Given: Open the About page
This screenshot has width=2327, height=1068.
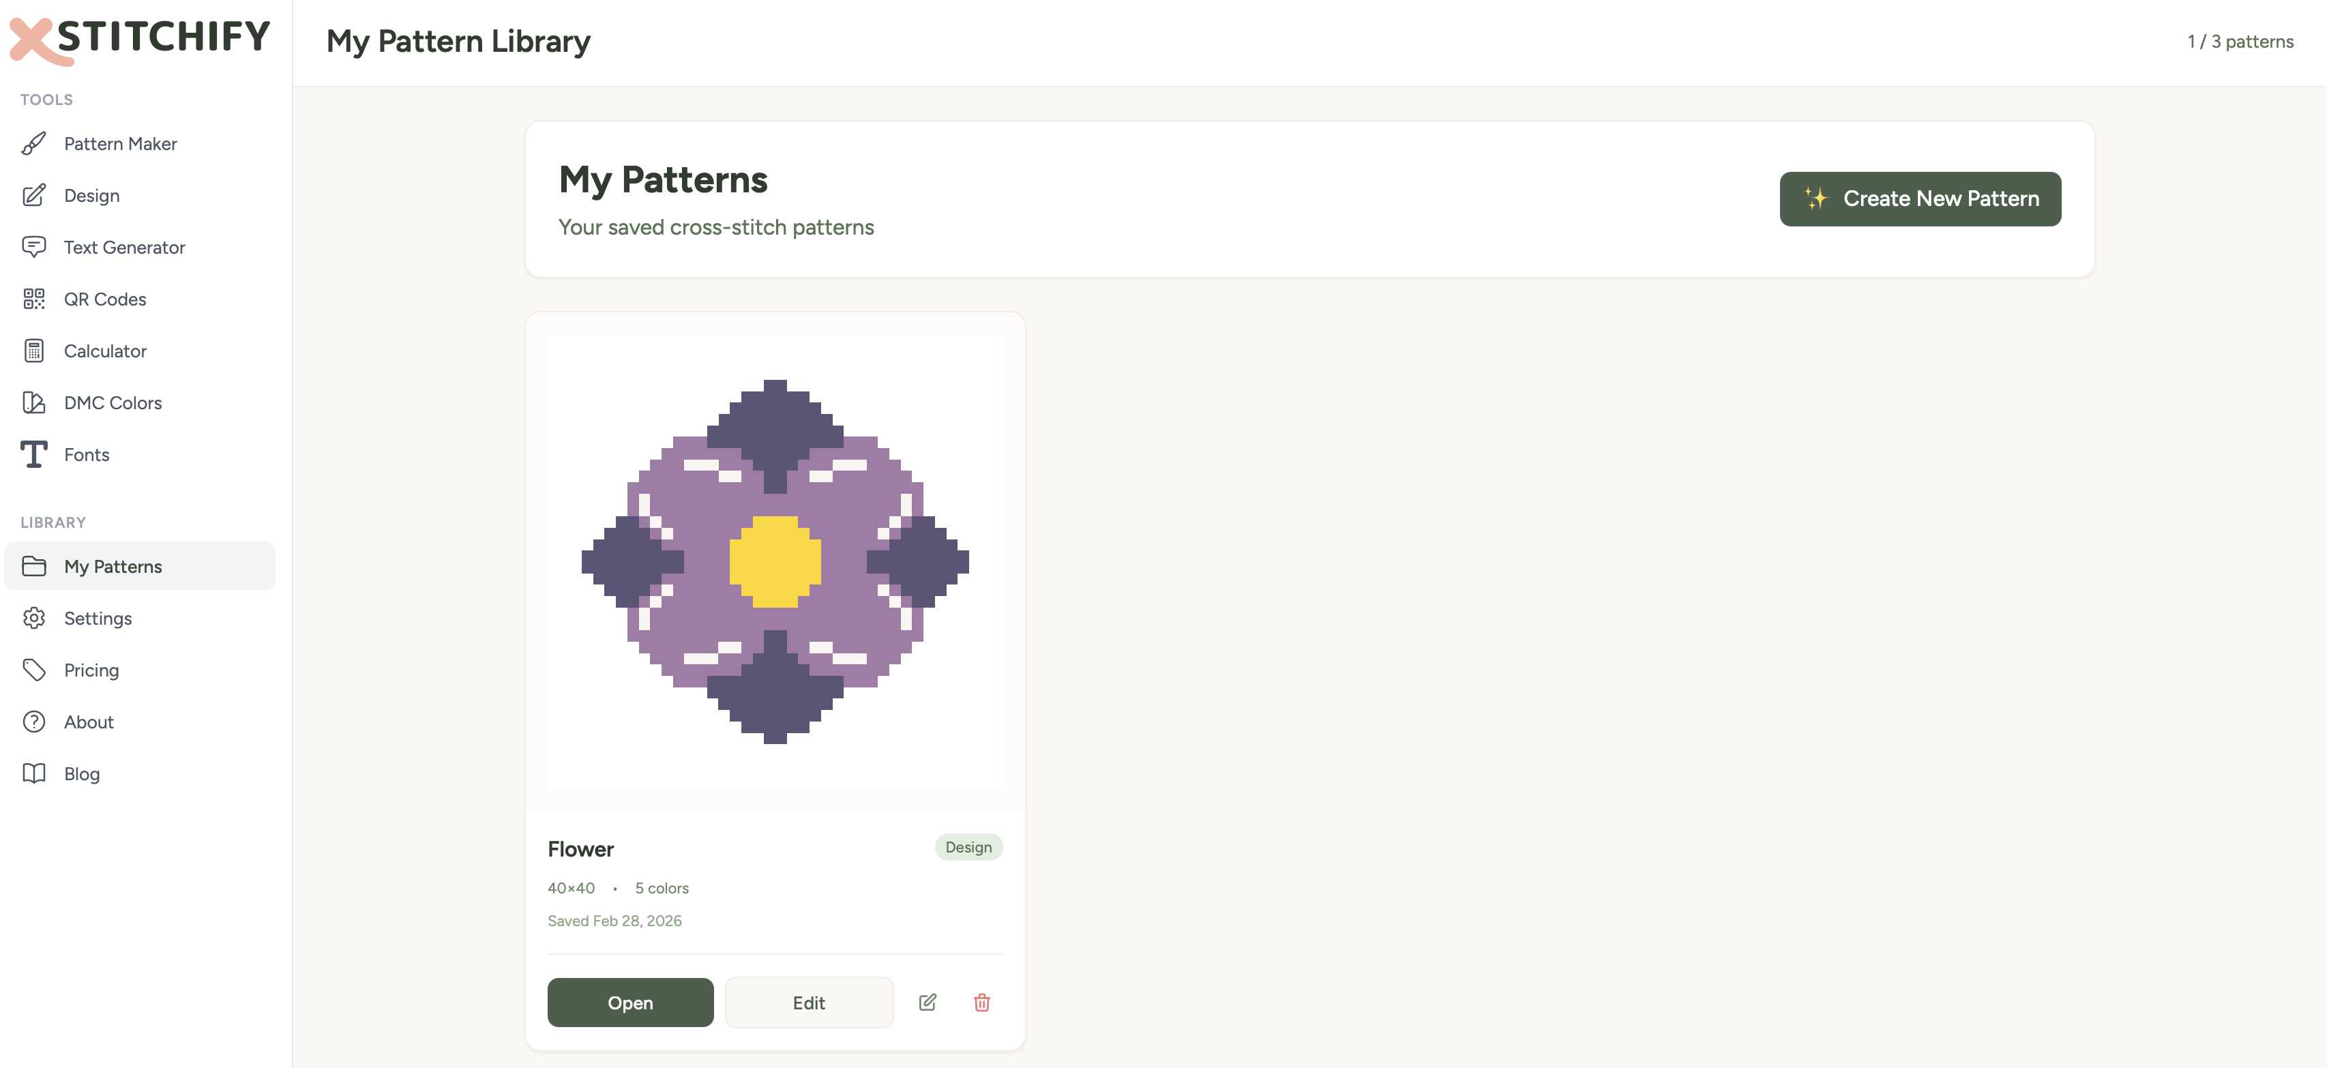Looking at the screenshot, I should (87, 721).
